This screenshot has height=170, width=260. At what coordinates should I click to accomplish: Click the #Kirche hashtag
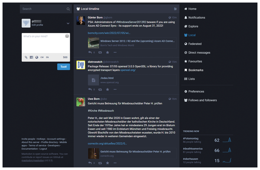[93, 111]
